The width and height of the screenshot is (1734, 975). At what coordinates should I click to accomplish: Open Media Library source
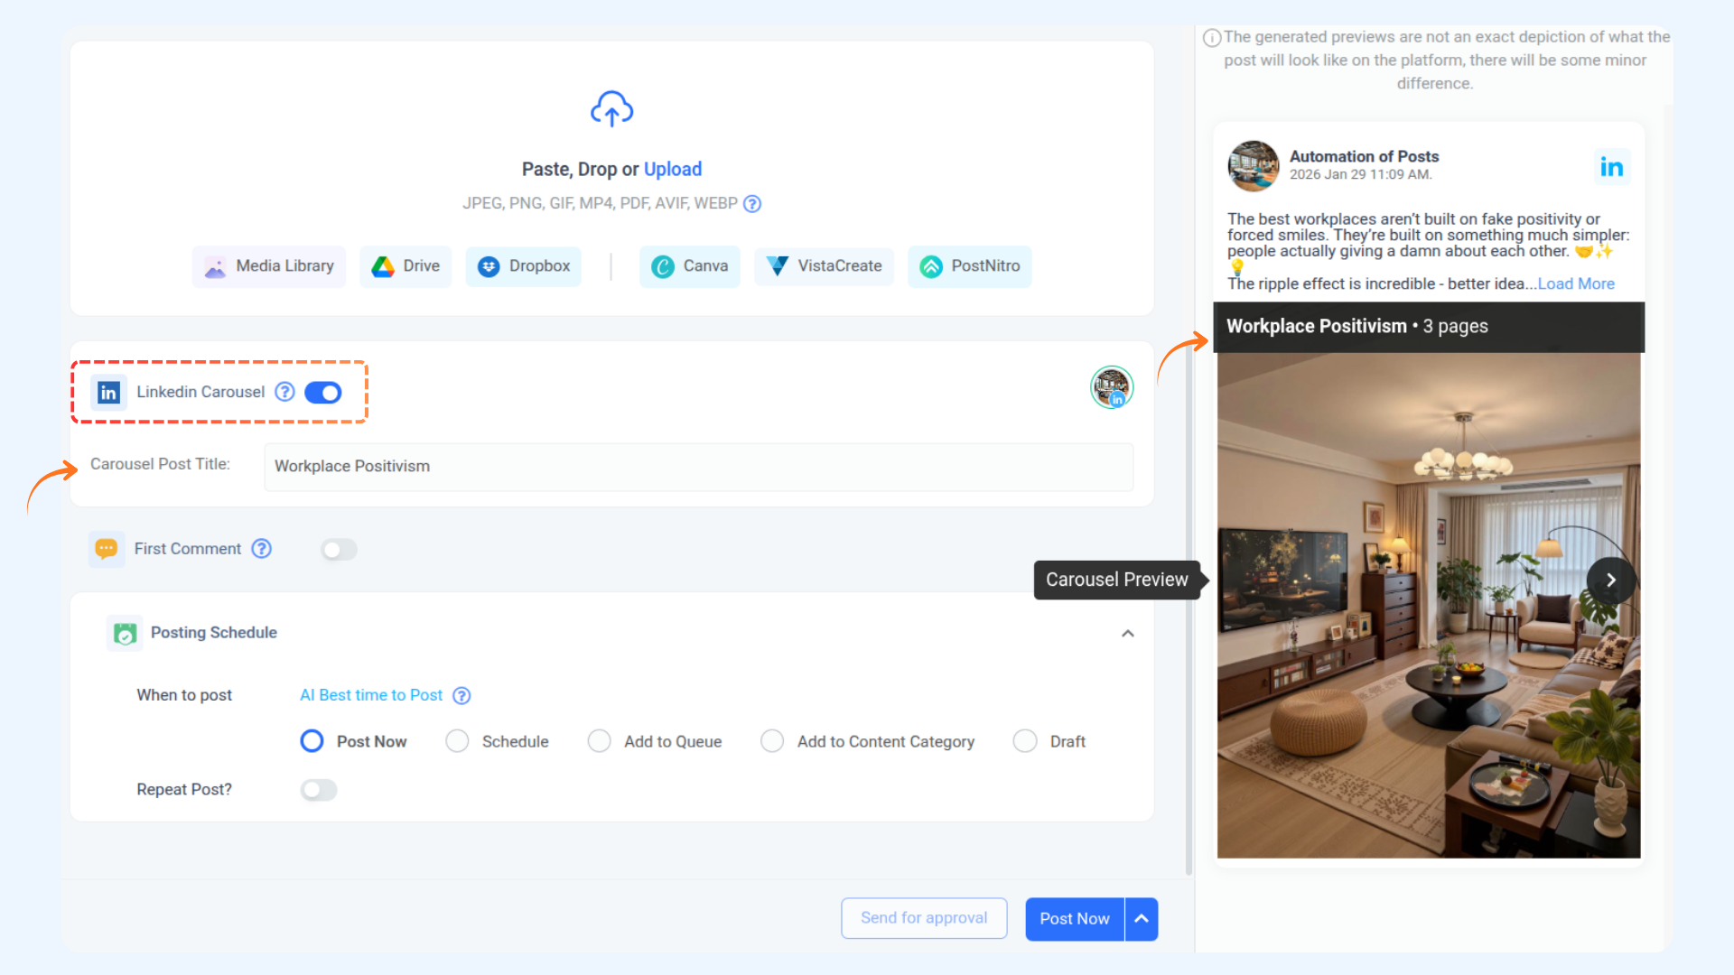(x=269, y=266)
